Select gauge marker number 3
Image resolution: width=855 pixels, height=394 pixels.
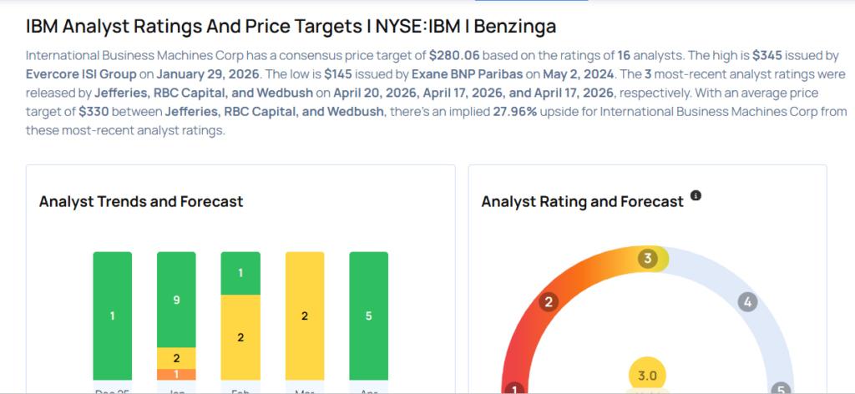point(647,259)
